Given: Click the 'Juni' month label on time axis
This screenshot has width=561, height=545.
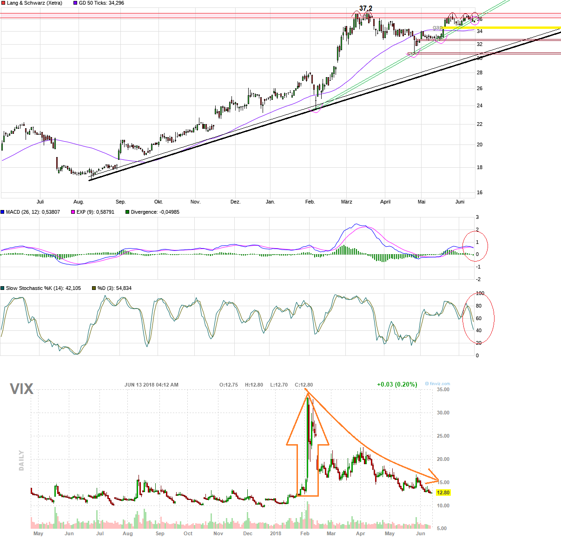Looking at the screenshot, I should tap(460, 202).
